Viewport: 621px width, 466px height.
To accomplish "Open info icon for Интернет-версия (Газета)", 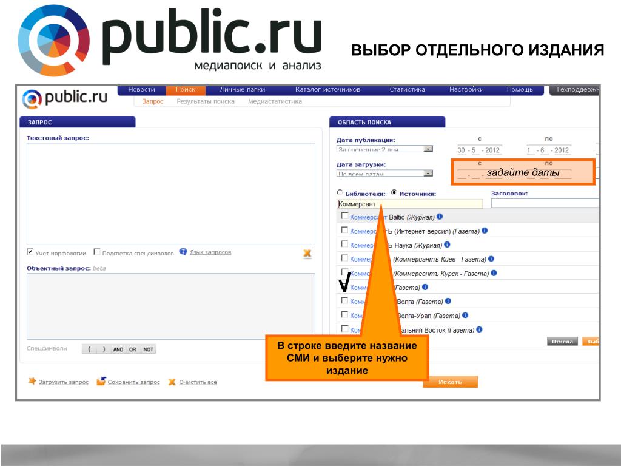I will tap(485, 231).
